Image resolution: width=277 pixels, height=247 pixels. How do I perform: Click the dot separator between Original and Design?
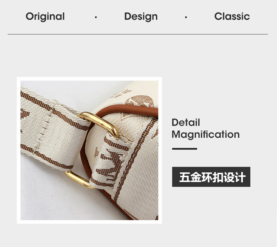coord(96,17)
